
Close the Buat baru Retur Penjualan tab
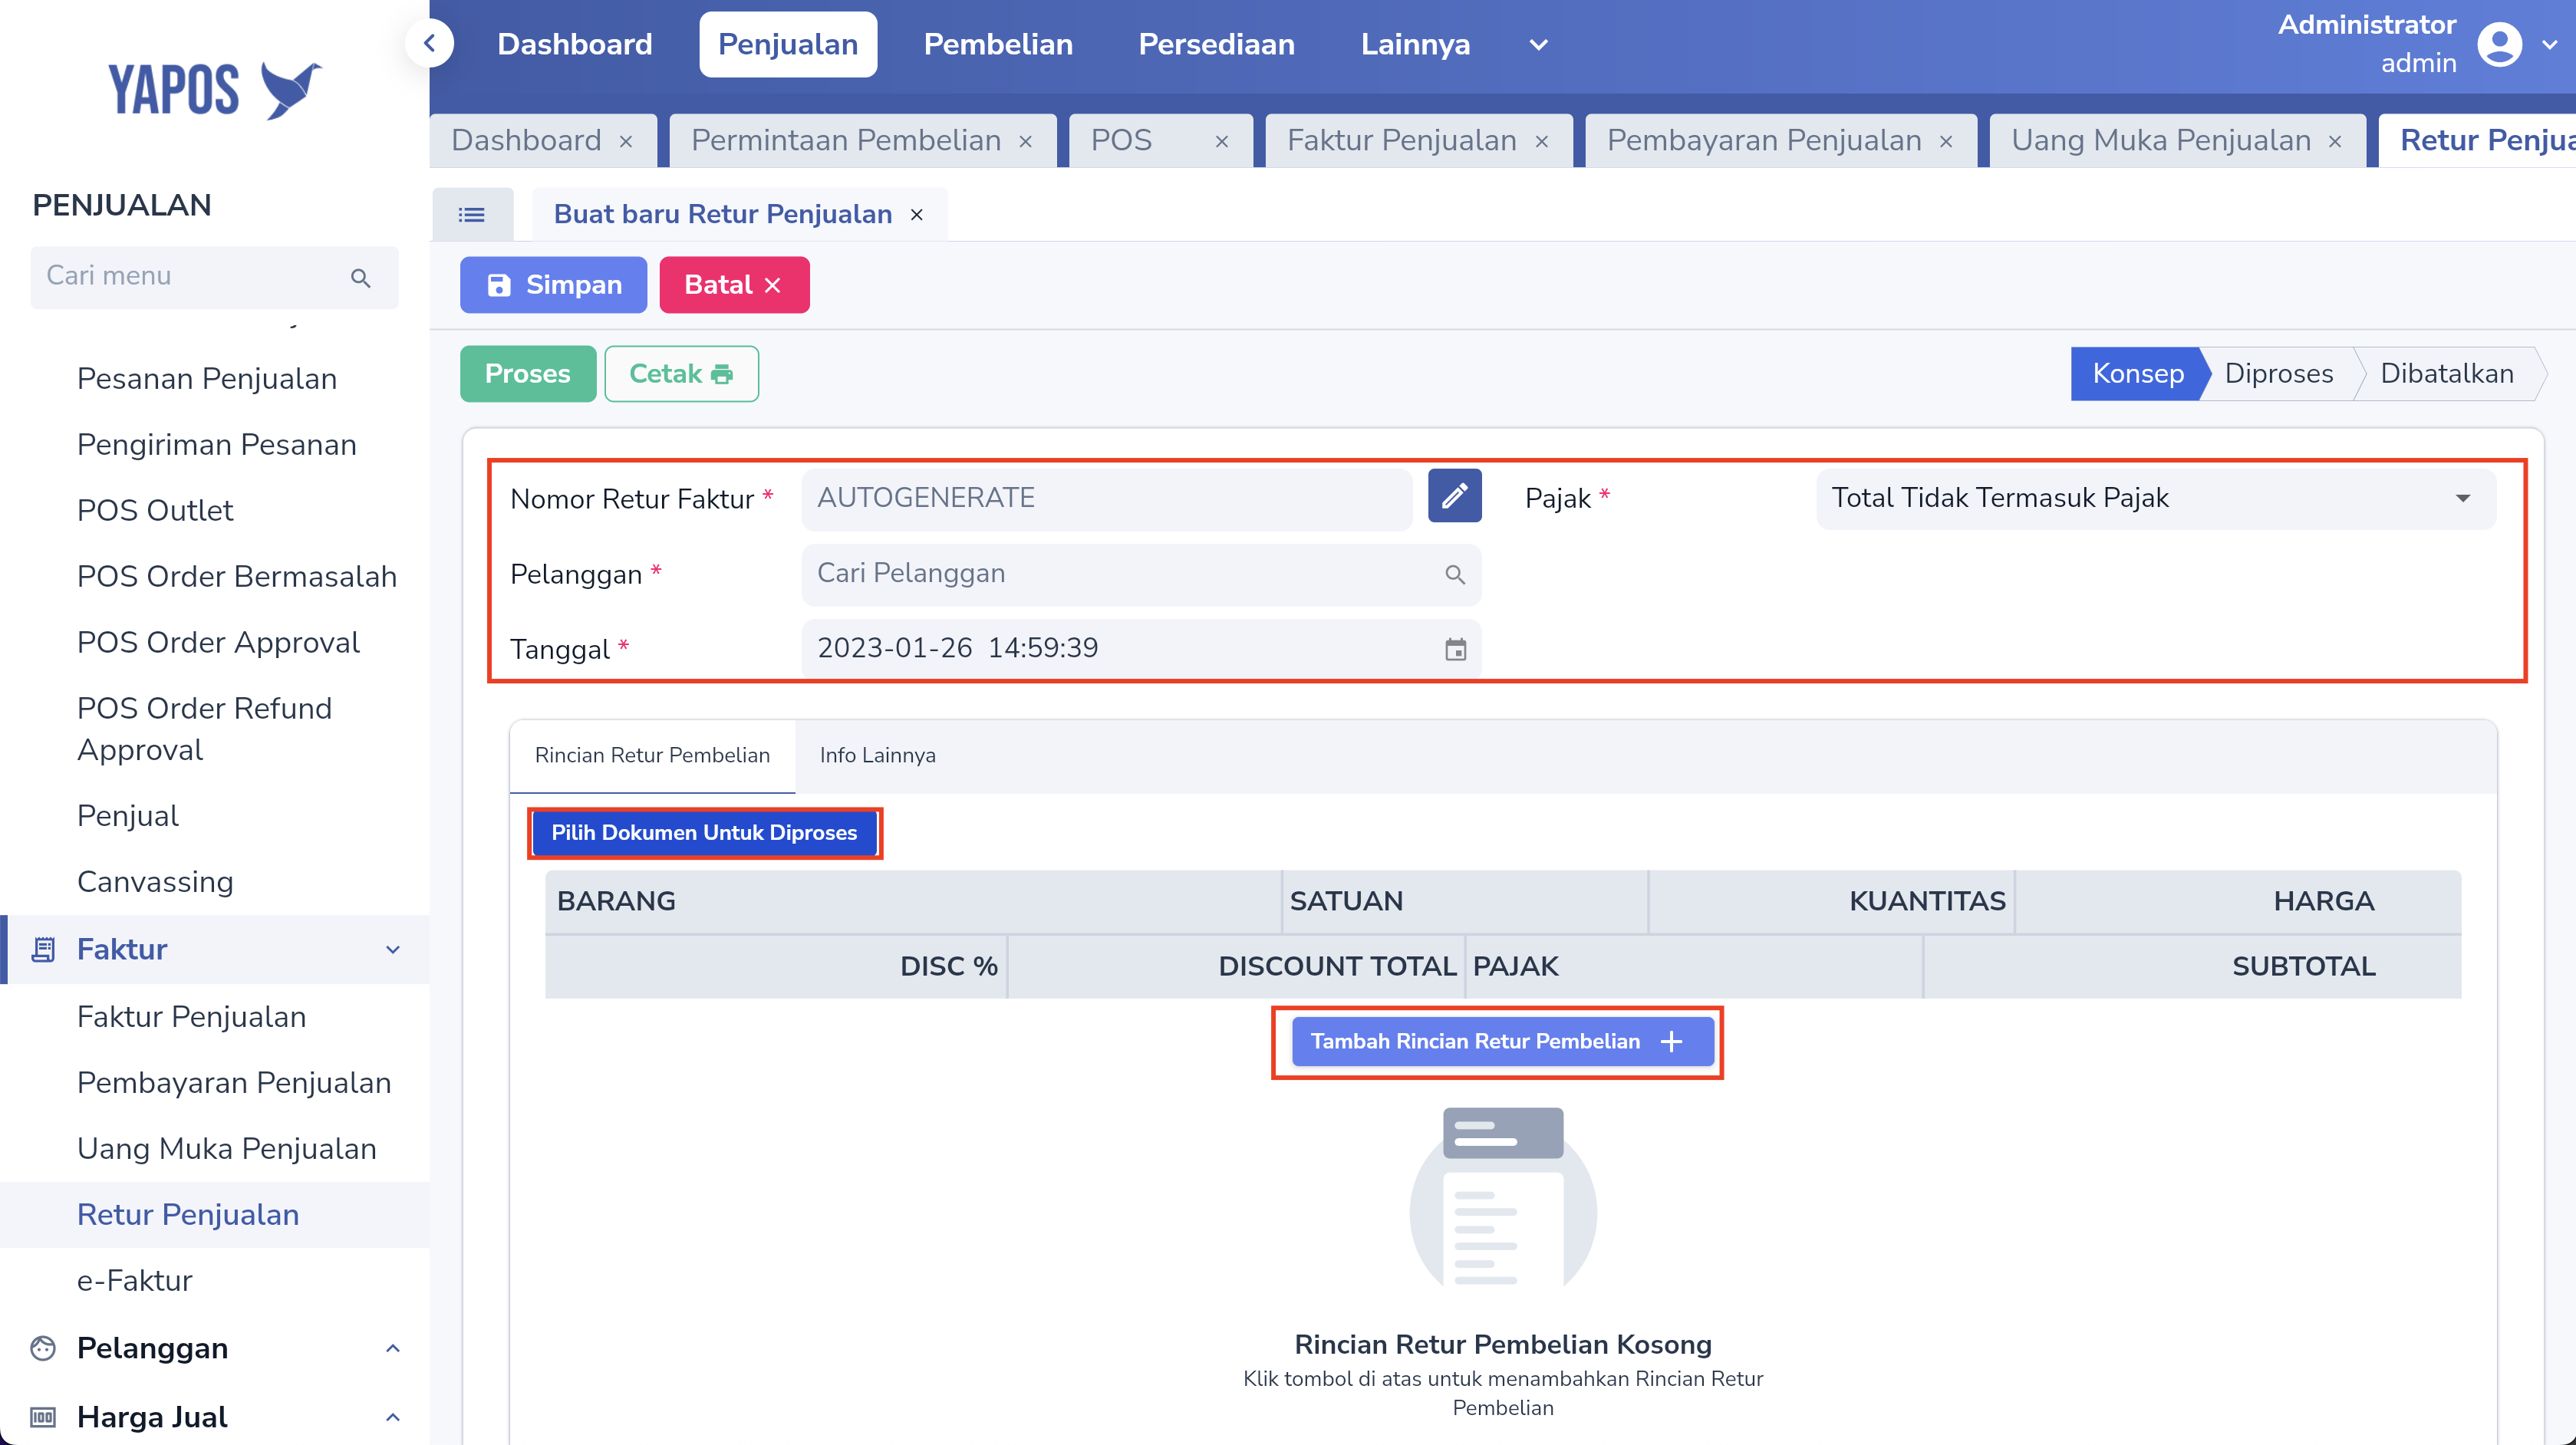pyautogui.click(x=916, y=215)
